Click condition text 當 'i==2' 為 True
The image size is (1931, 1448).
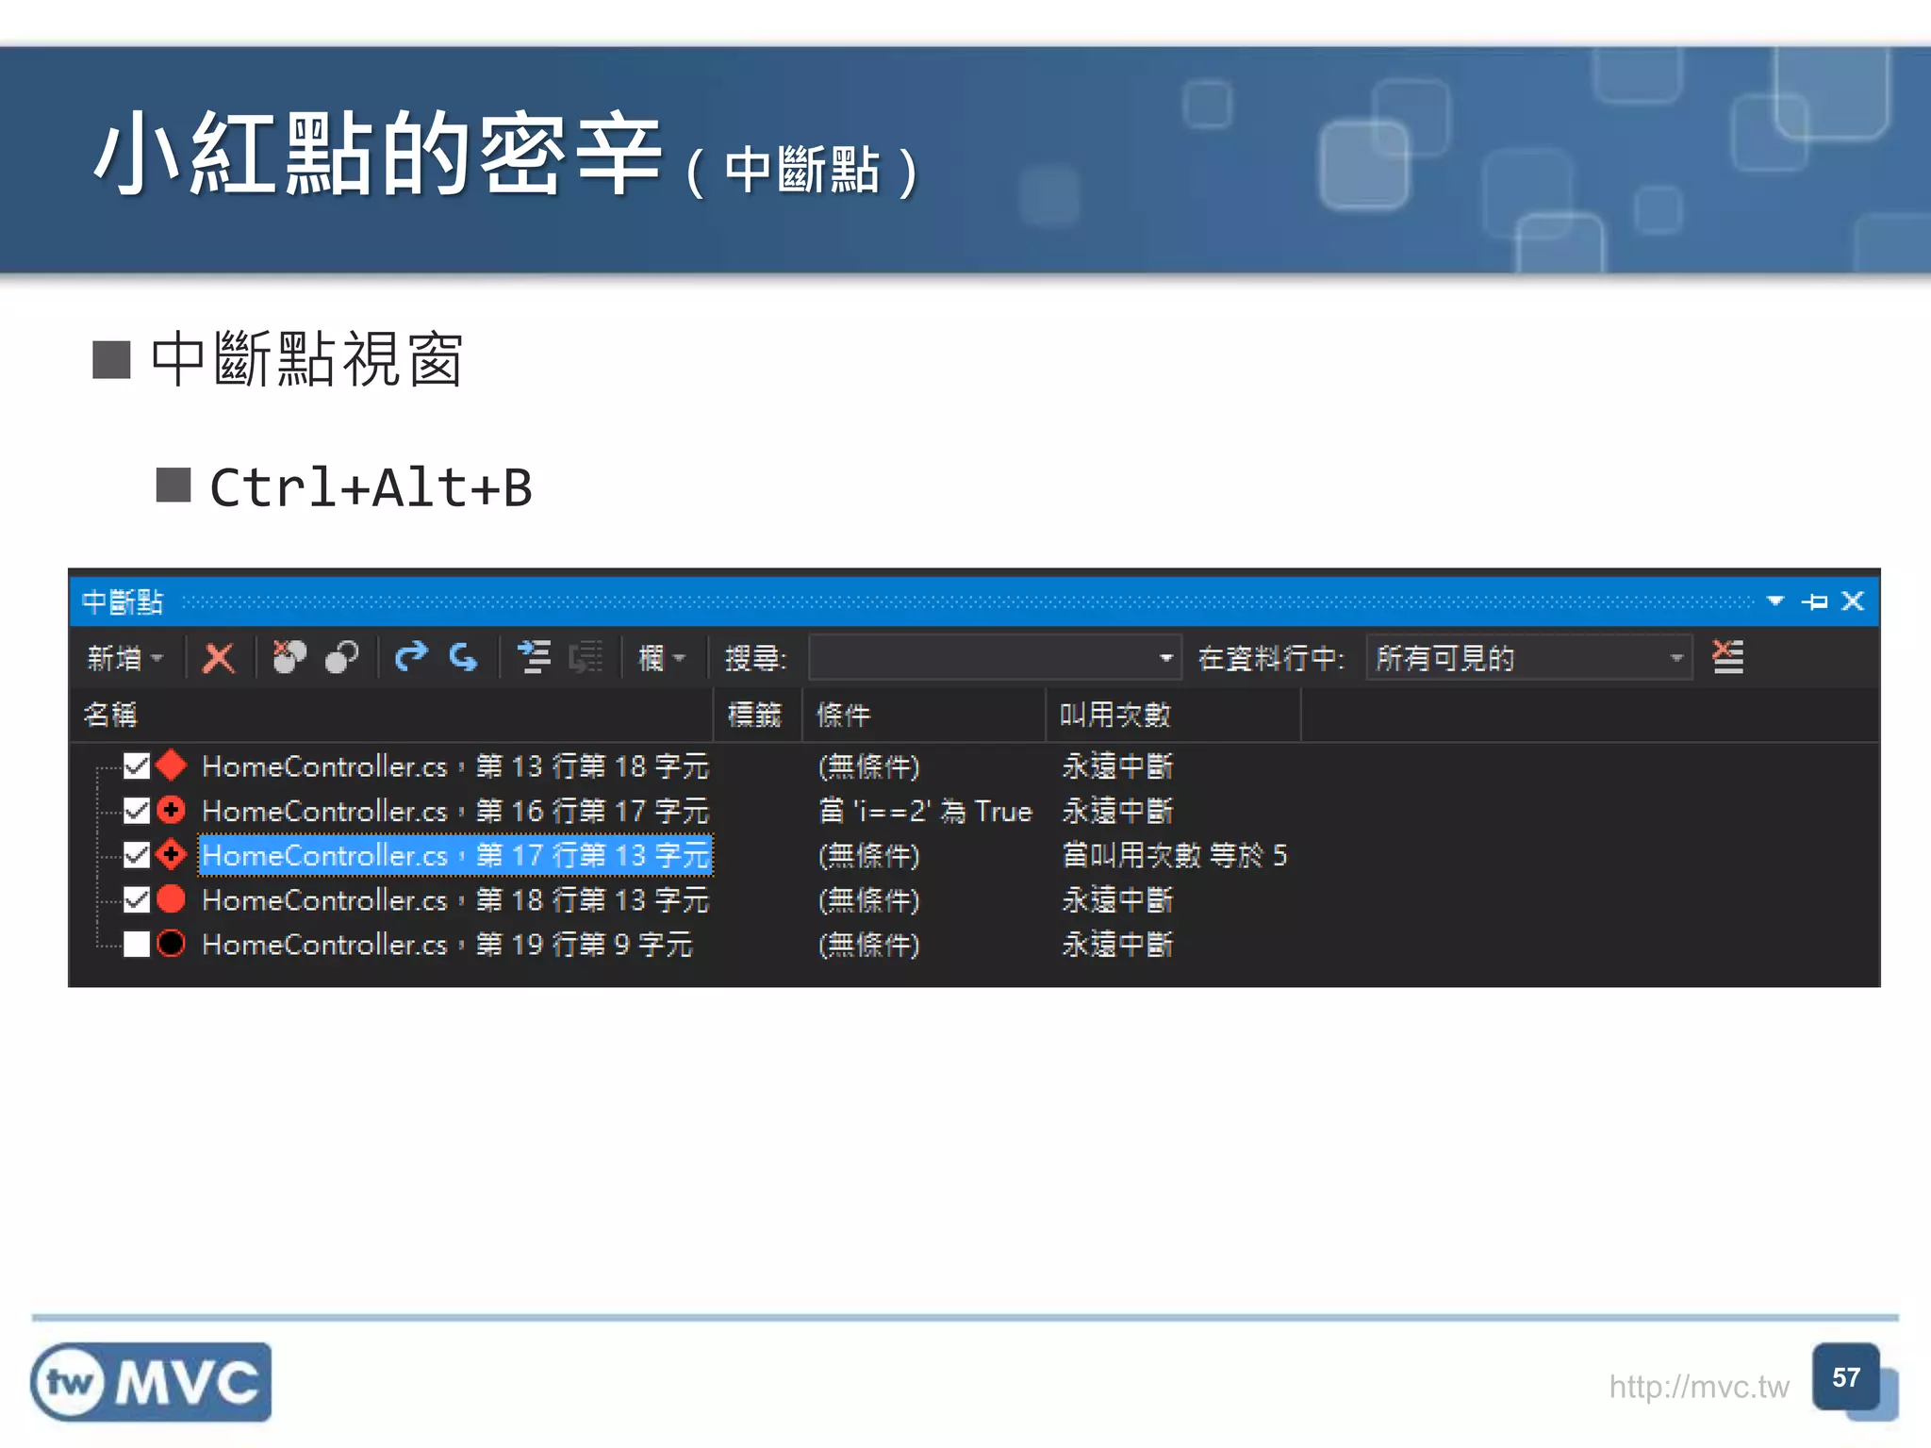pyautogui.click(x=926, y=811)
